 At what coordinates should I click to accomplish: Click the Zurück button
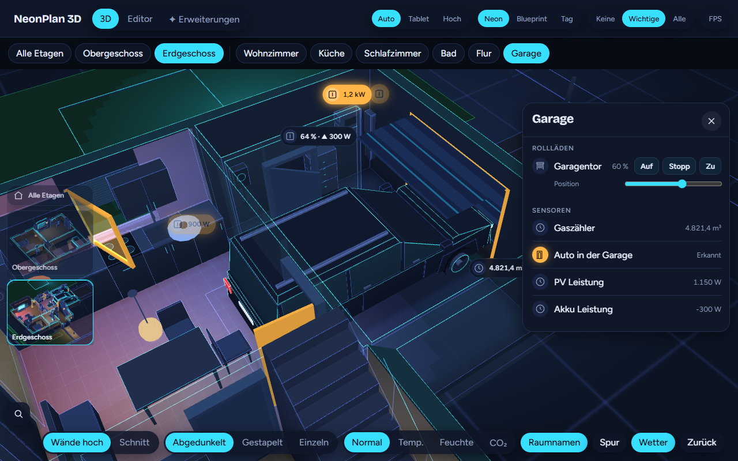point(702,443)
